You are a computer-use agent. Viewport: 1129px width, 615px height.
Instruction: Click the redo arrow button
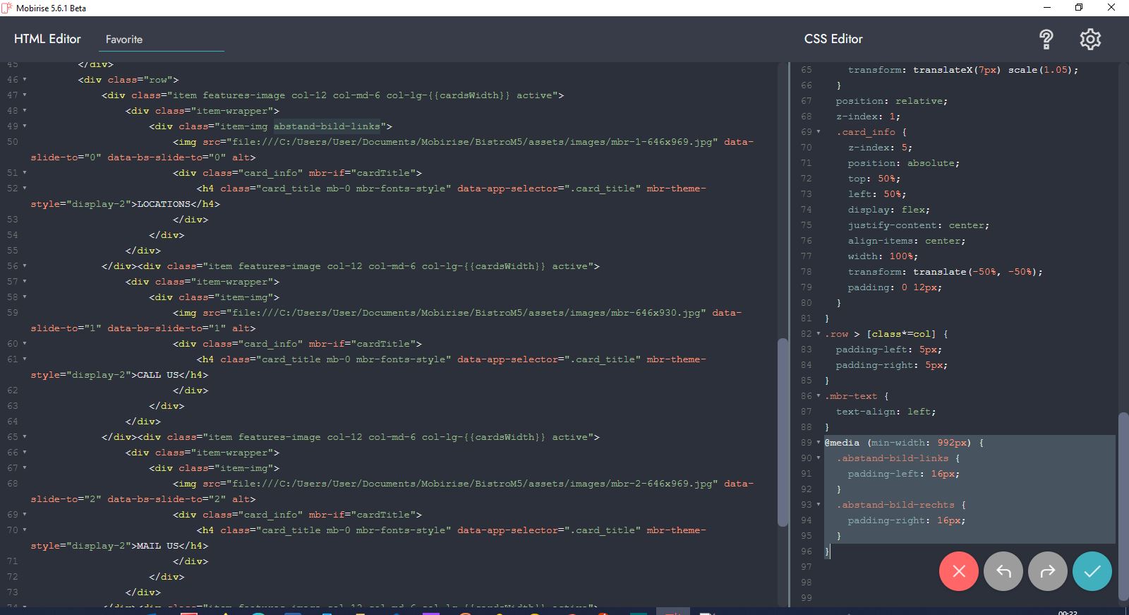point(1048,571)
